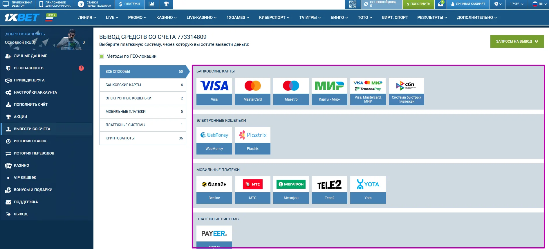The height and width of the screenshot is (249, 549).
Task: Open Приложение для смартфона link
Action: point(55,4)
